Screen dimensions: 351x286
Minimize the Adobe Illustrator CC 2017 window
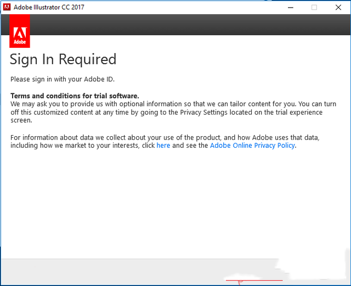click(x=291, y=7)
